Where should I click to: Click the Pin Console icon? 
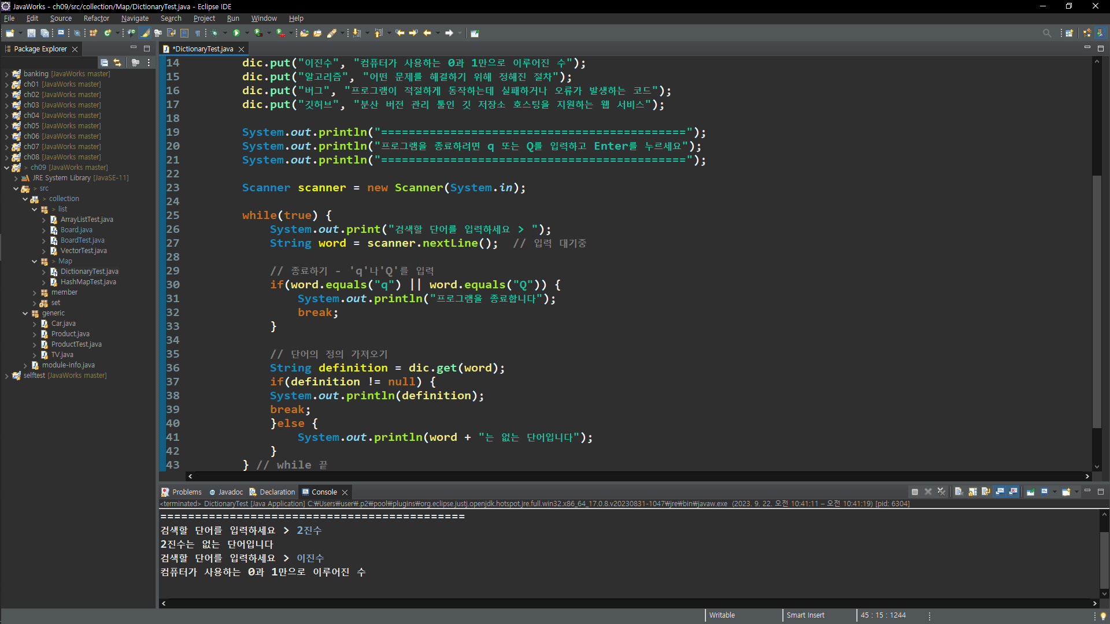1030,492
